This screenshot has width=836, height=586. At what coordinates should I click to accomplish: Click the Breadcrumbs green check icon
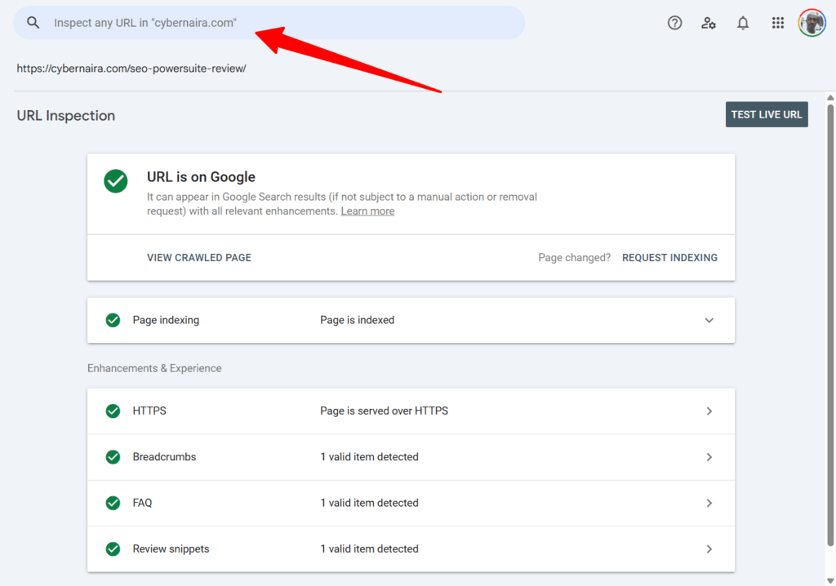[113, 457]
